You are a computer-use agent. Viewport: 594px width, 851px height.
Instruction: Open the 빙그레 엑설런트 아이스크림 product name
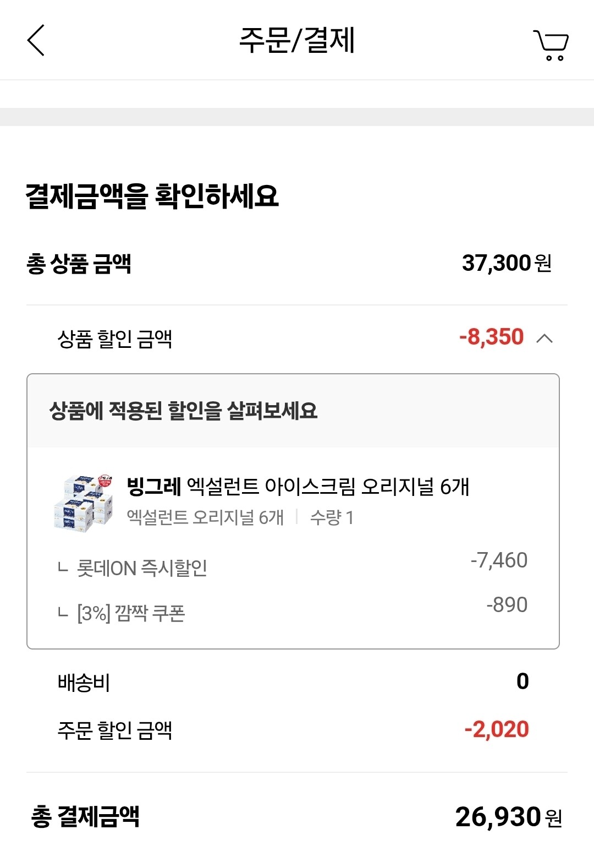pyautogui.click(x=298, y=487)
